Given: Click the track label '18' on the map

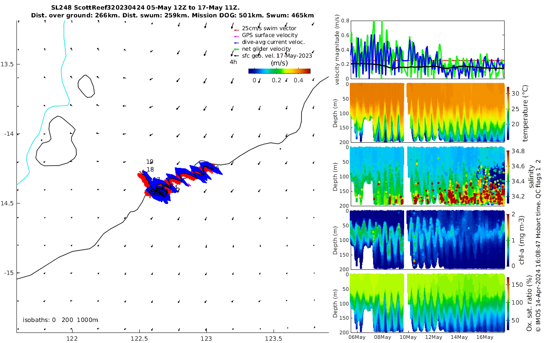Looking at the screenshot, I should tap(150, 170).
